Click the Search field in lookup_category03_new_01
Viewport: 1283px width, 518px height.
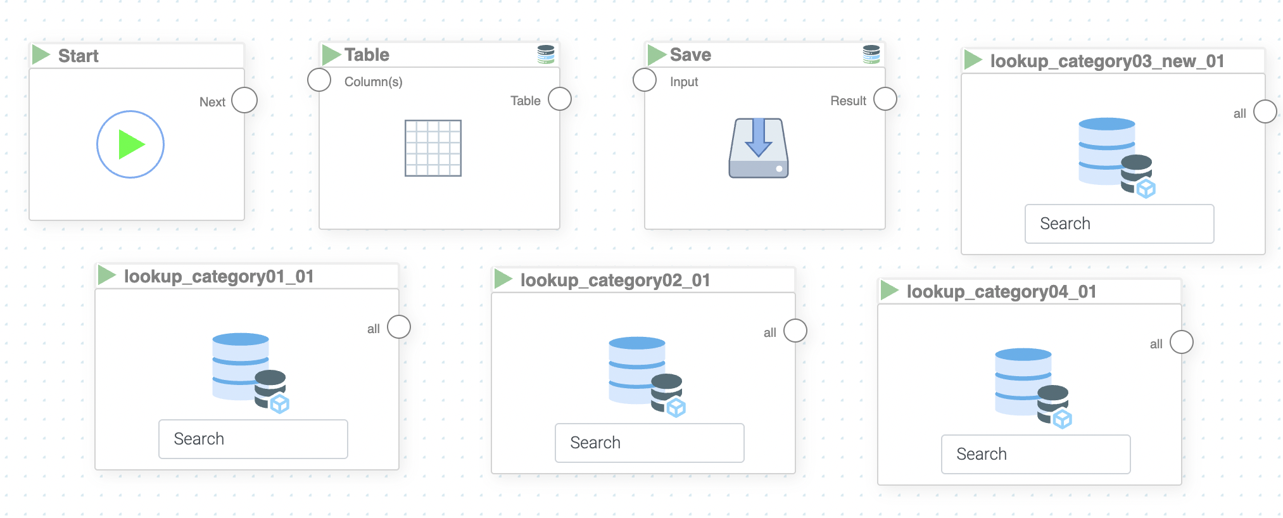point(1119,224)
